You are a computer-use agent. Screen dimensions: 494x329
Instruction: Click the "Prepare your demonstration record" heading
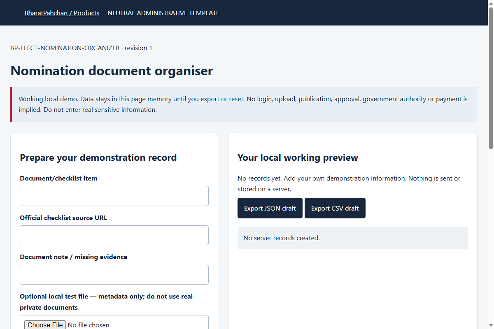pyautogui.click(x=98, y=158)
